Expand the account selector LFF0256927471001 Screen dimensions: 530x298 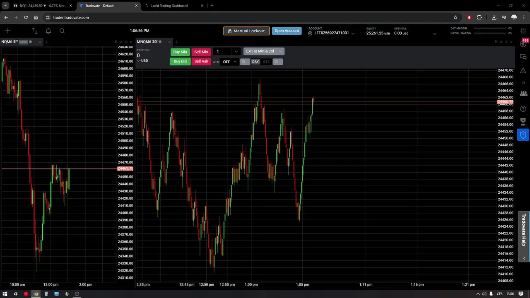coord(353,33)
